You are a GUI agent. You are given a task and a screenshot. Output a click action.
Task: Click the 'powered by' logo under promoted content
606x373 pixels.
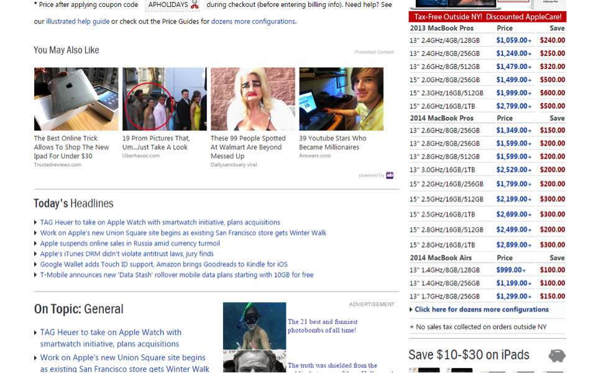point(390,175)
